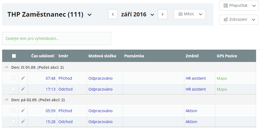This screenshot has width=261, height=128.
Task: Sort by Směr column header
Action: (x=63, y=56)
